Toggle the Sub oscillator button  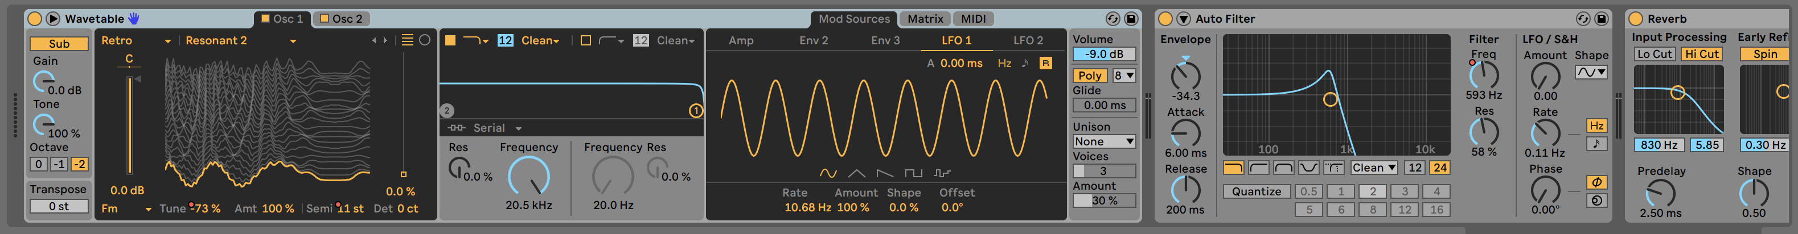59,43
